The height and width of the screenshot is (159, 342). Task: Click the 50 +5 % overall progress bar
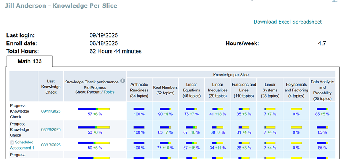click(x=94, y=143)
